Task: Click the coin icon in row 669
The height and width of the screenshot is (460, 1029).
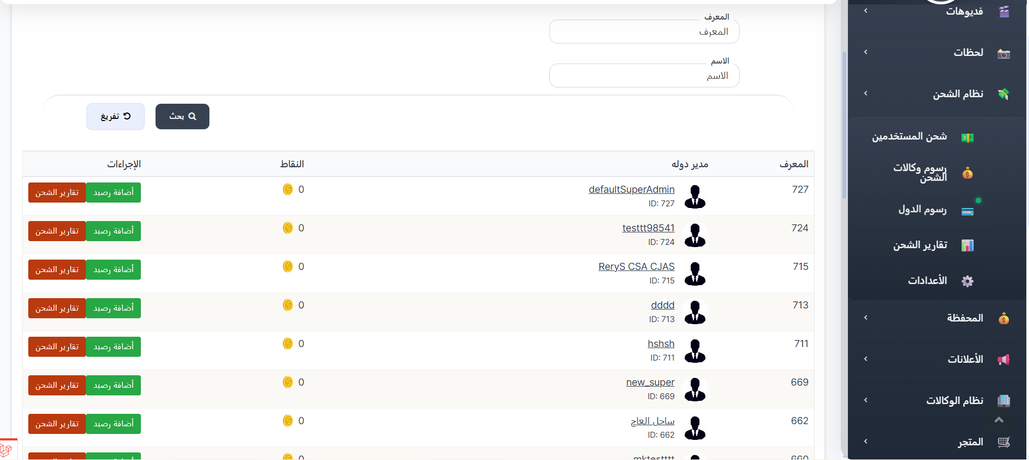Action: click(288, 382)
